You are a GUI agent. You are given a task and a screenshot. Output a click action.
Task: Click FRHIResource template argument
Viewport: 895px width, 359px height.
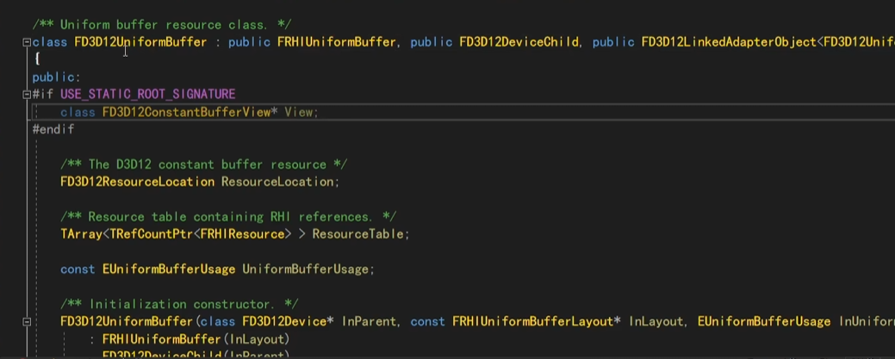[x=243, y=234]
